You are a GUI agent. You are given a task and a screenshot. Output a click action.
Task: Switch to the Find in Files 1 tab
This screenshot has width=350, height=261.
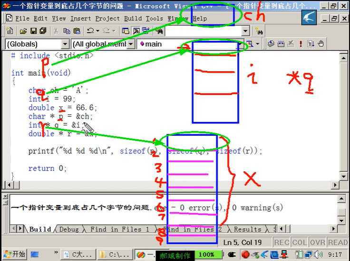(x=120, y=229)
